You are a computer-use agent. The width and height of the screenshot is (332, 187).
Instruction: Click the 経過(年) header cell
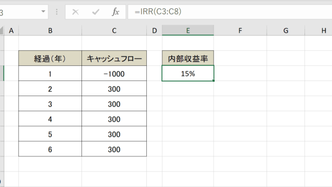50,58
